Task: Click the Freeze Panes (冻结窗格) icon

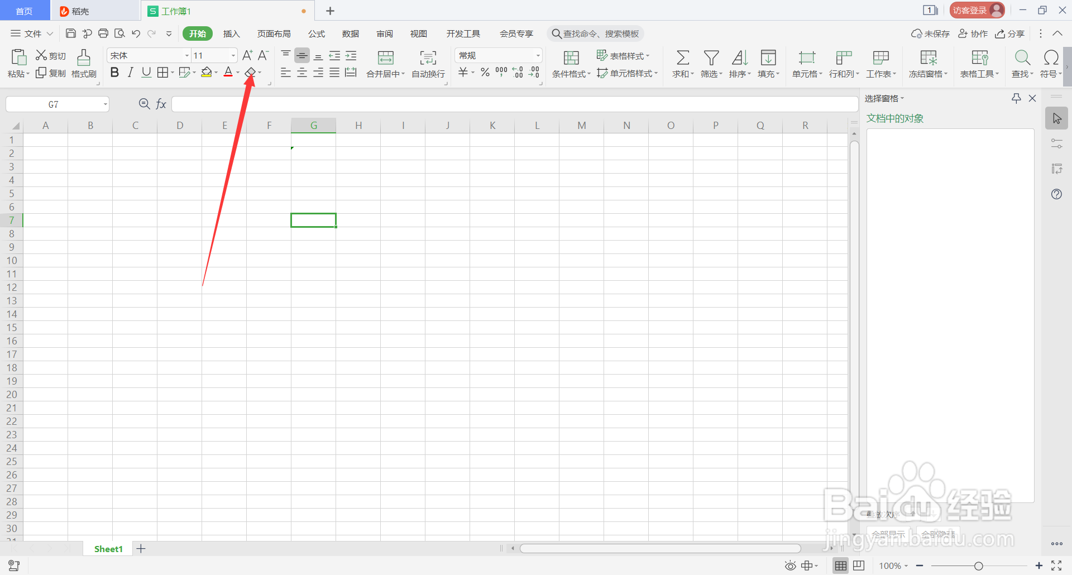Action: pyautogui.click(x=929, y=57)
